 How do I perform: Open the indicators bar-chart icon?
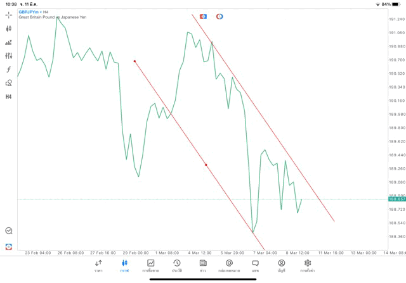9,42
